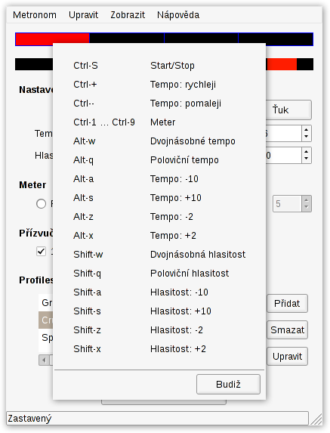The width and height of the screenshot is (330, 433).
Task: Select the radio button under Meter
Action: (x=41, y=204)
